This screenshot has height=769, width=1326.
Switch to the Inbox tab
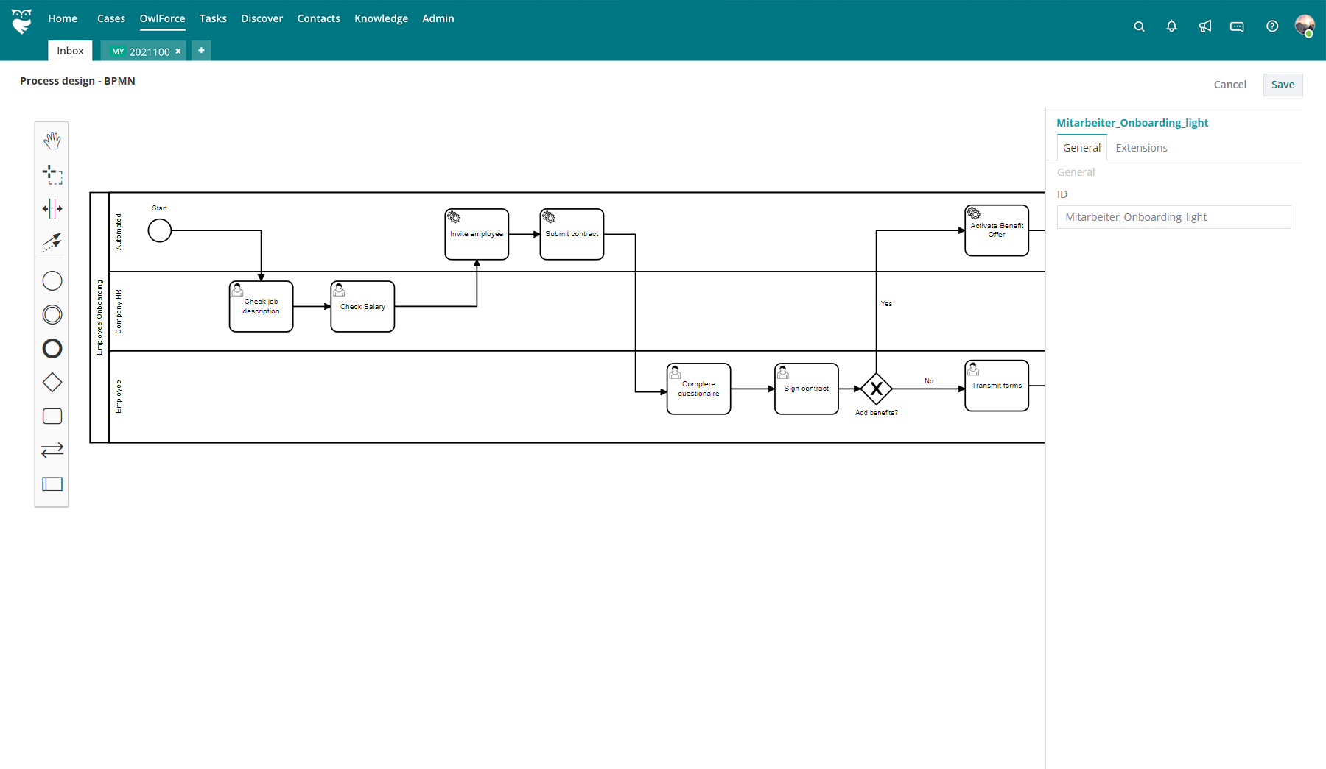pyautogui.click(x=70, y=51)
